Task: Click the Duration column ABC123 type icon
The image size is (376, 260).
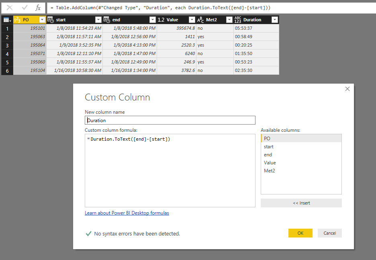Action: 238,20
